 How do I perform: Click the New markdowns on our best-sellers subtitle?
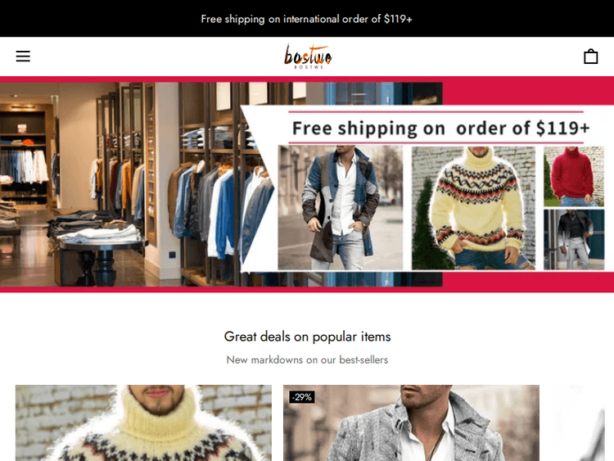point(307,359)
